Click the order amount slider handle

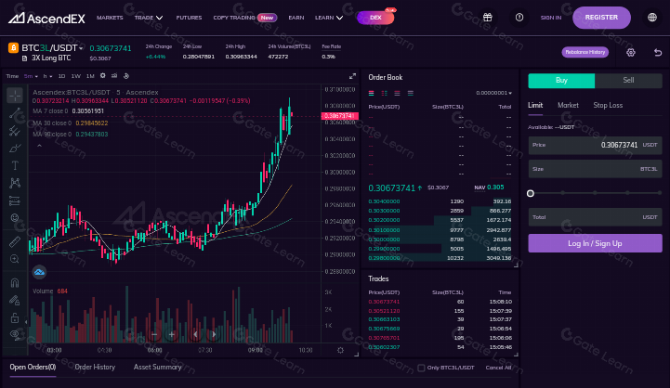[x=531, y=193]
